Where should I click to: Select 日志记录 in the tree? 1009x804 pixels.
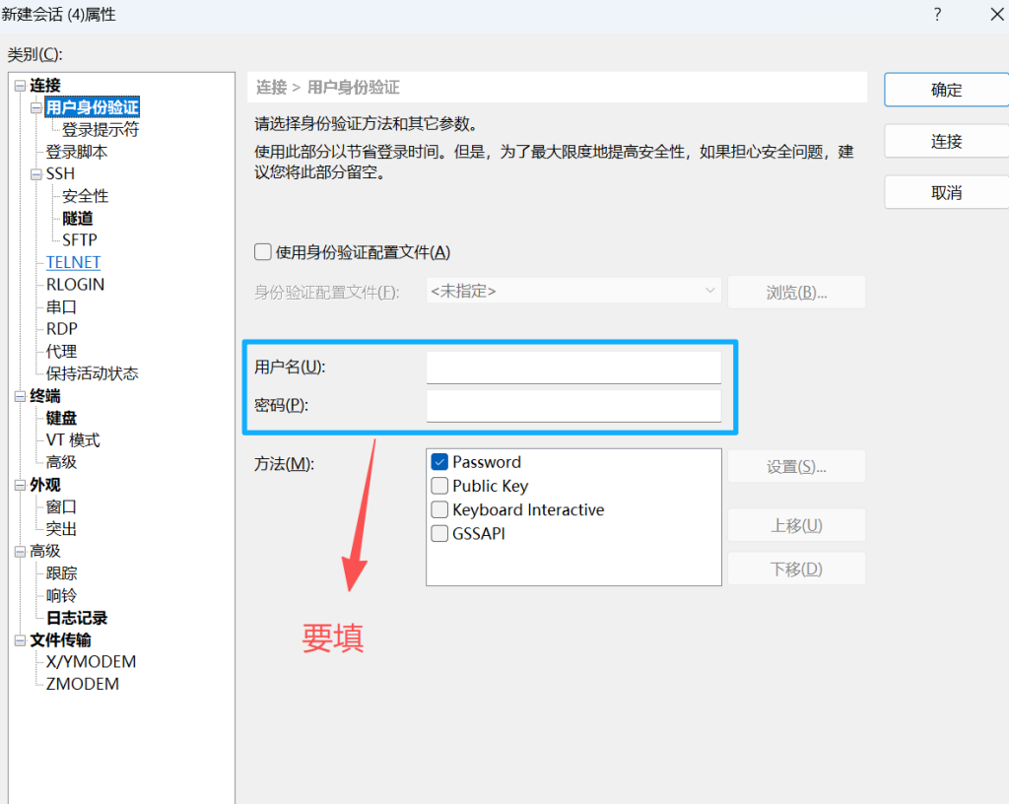tap(77, 618)
